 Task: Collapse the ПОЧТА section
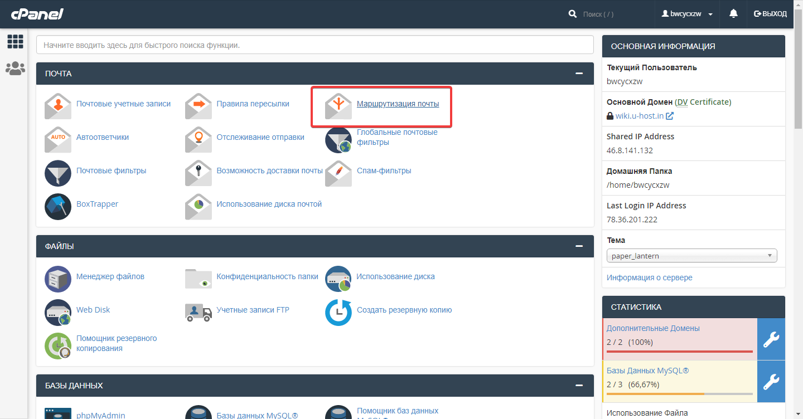pos(579,74)
